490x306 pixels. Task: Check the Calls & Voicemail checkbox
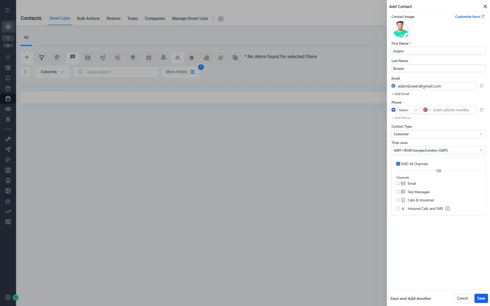click(x=398, y=200)
